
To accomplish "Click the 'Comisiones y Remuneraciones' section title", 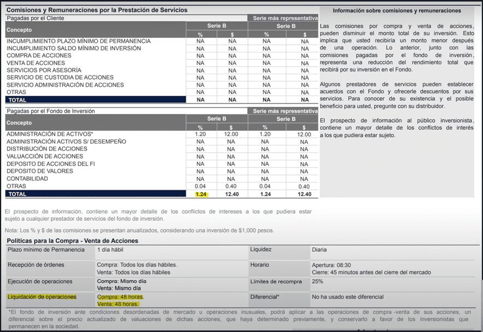I will [x=97, y=10].
